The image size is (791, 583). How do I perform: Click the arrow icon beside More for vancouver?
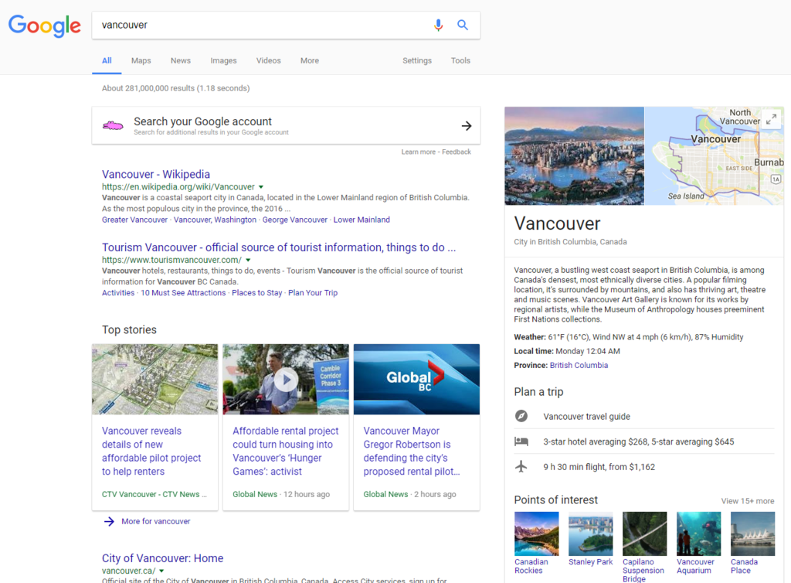109,521
